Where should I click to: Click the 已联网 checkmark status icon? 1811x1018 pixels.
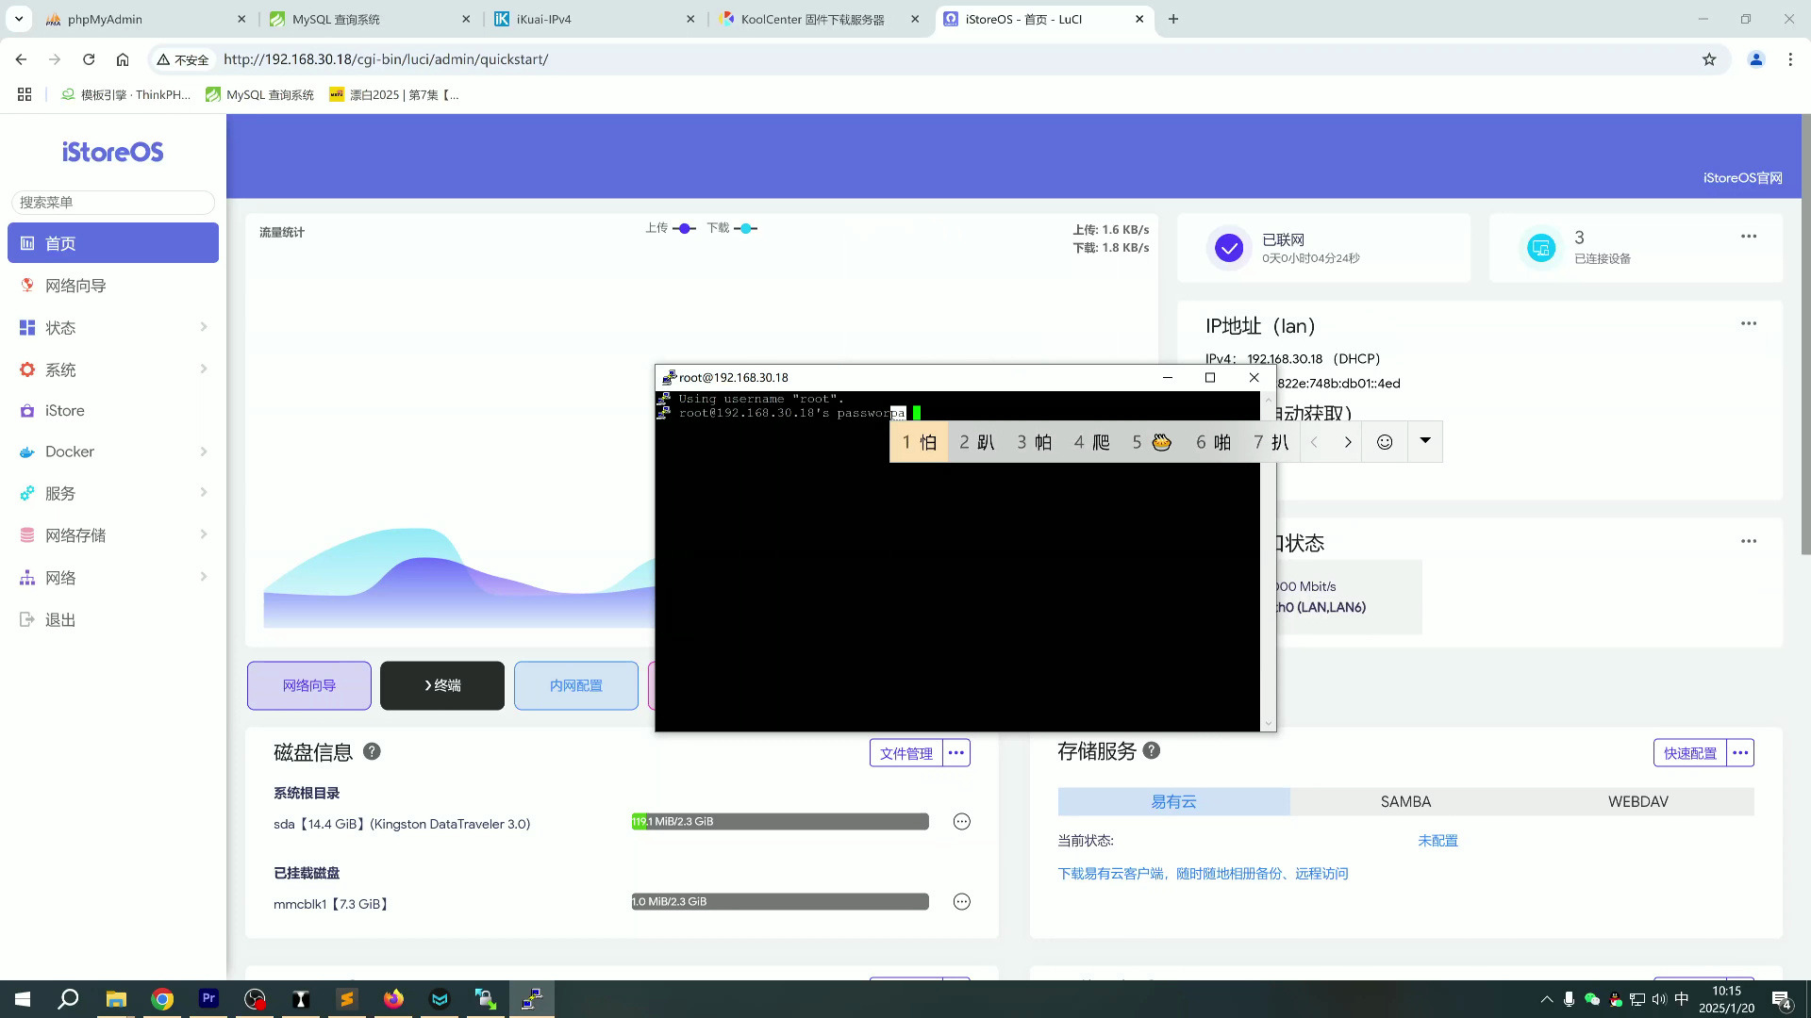(1228, 248)
